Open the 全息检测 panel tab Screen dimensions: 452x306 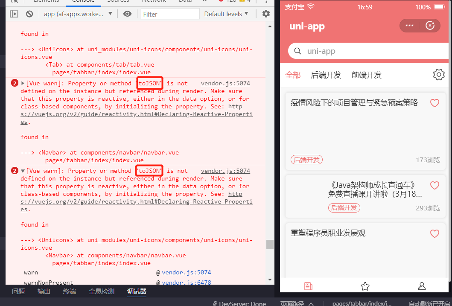[x=102, y=291]
